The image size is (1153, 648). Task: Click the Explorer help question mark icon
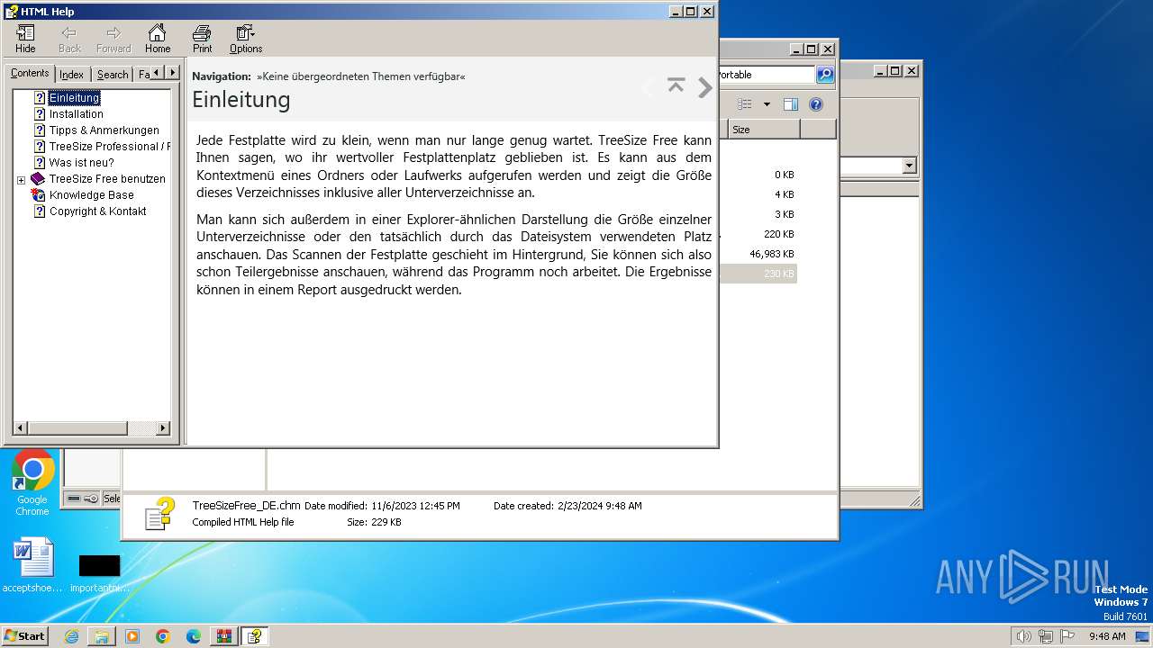coord(816,104)
